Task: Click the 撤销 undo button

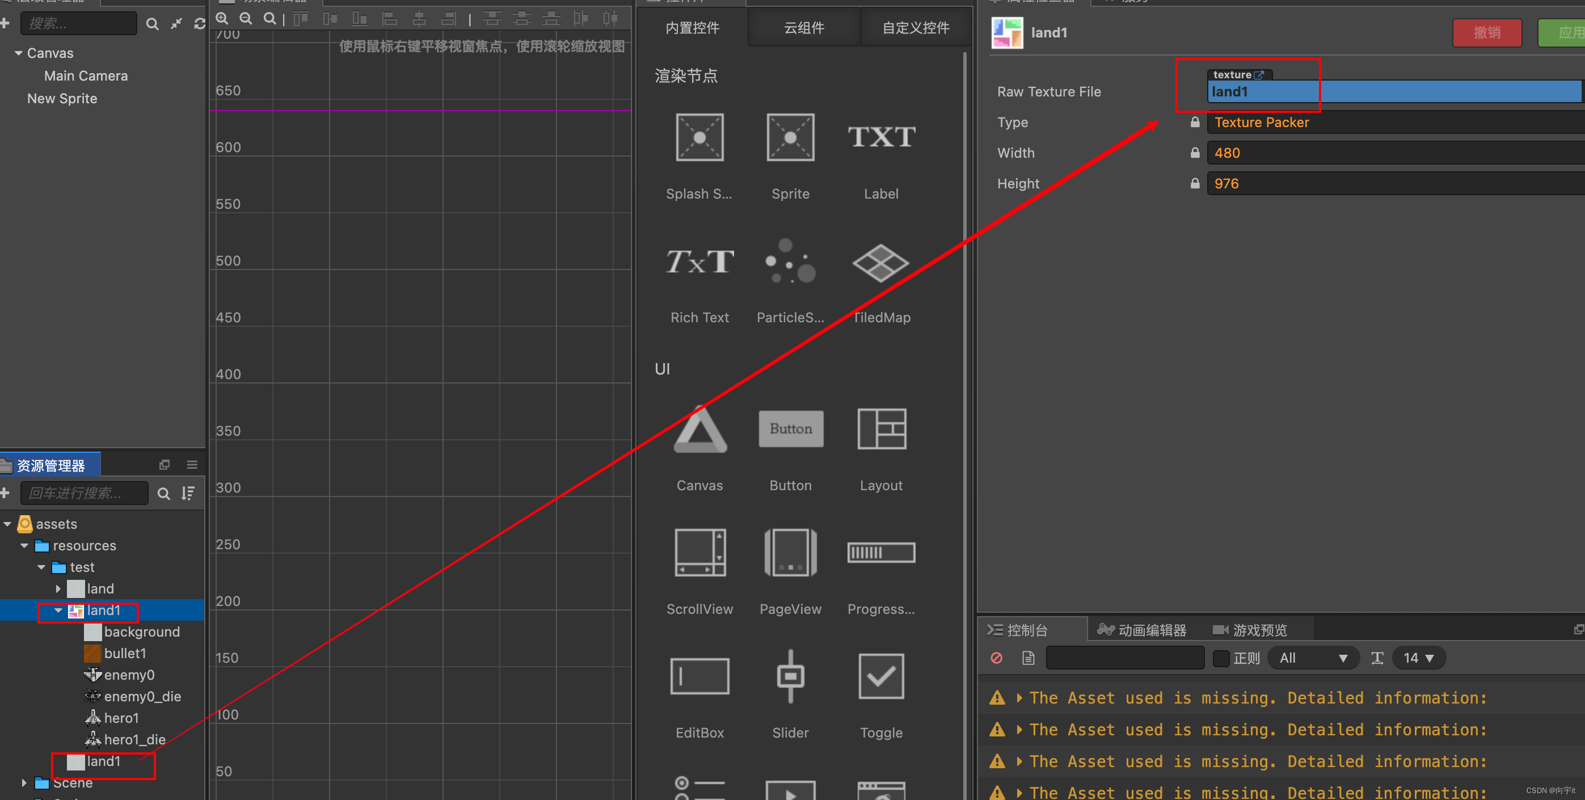Action: [x=1487, y=32]
